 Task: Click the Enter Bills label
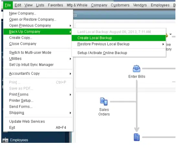[137, 76]
